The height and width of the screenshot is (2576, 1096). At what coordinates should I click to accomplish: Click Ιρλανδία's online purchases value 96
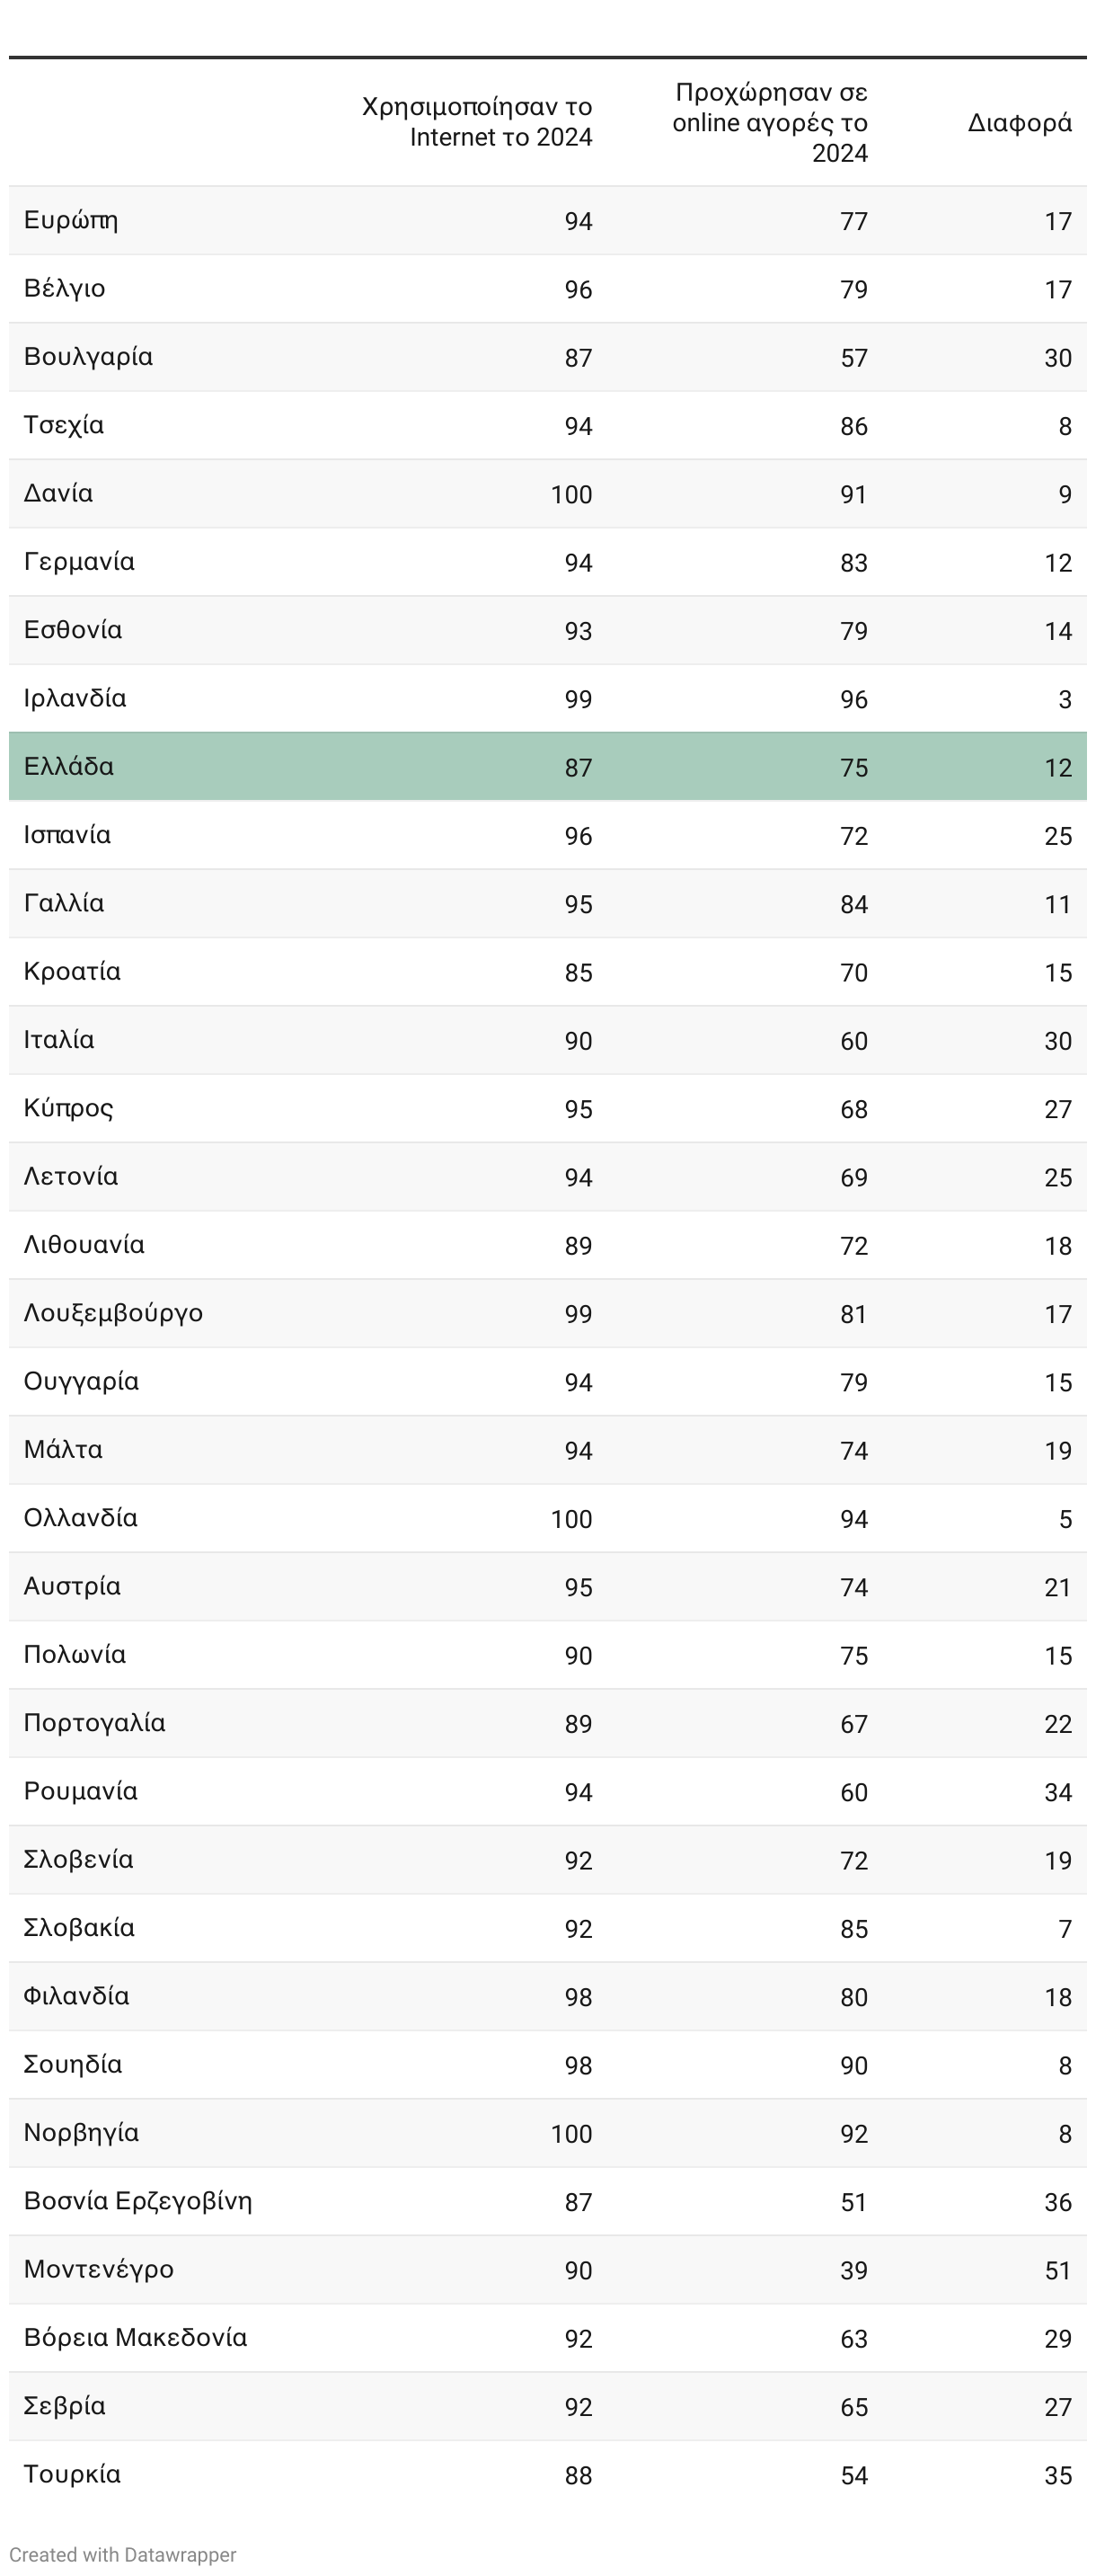click(853, 699)
